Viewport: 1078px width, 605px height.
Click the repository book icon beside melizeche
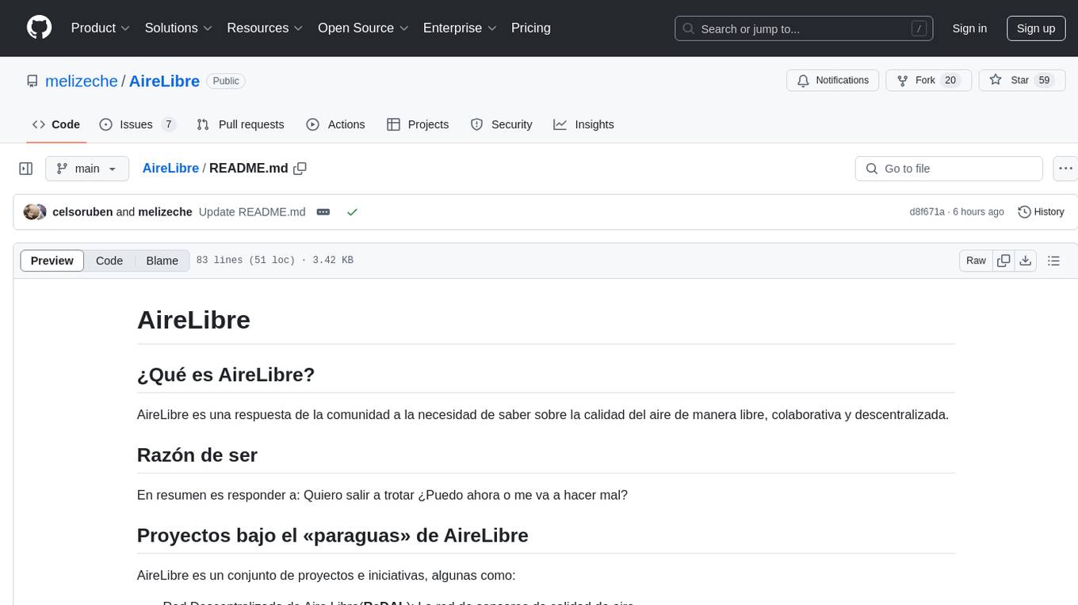[x=32, y=81]
